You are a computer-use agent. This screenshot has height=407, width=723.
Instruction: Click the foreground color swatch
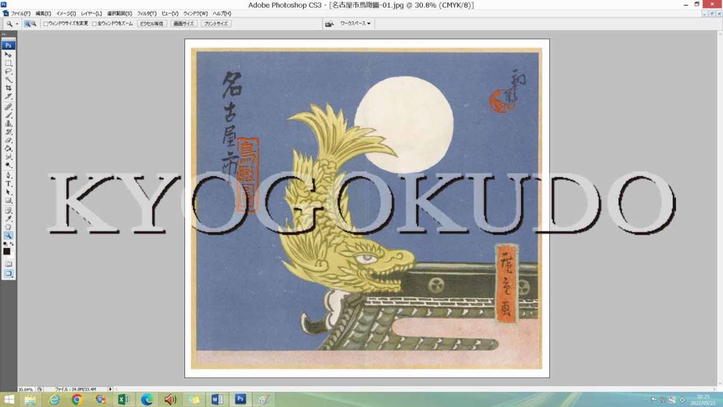click(7, 251)
